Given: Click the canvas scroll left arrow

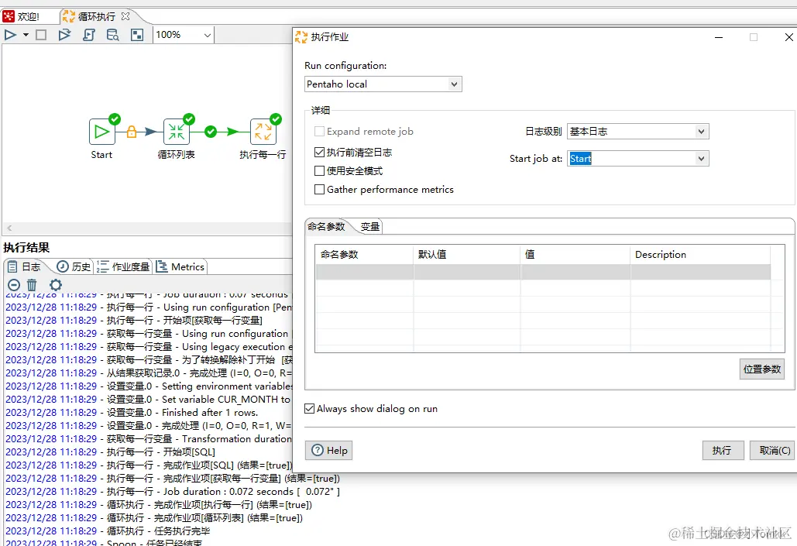Looking at the screenshot, I should tap(9, 228).
